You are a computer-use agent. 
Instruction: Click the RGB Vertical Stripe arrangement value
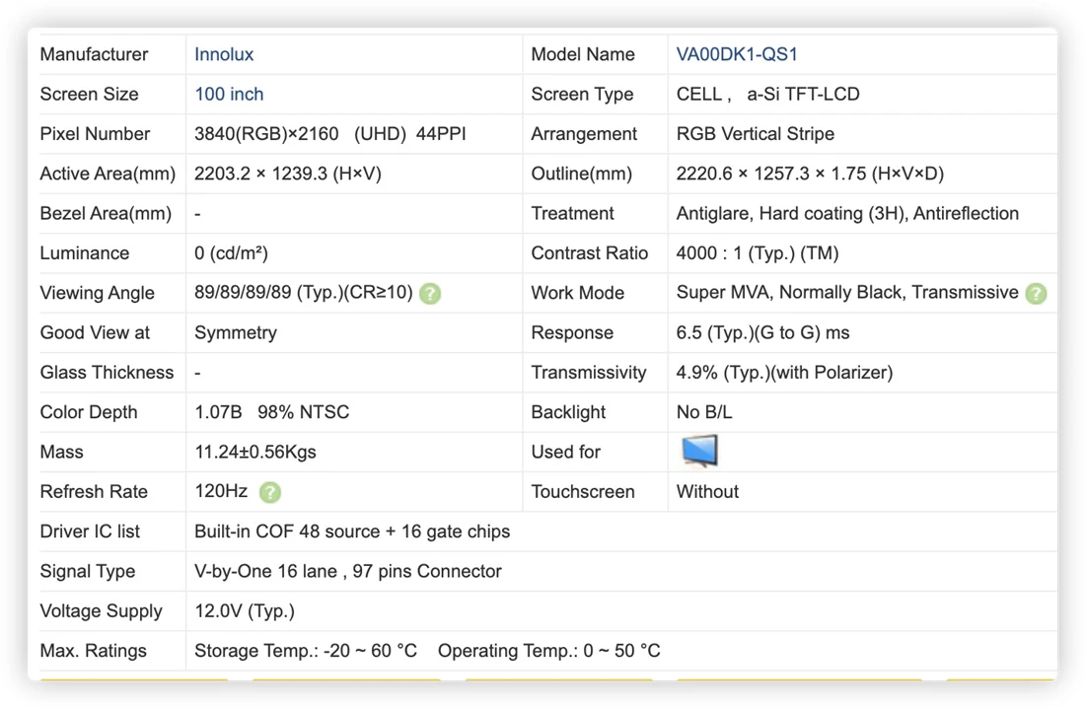755,133
